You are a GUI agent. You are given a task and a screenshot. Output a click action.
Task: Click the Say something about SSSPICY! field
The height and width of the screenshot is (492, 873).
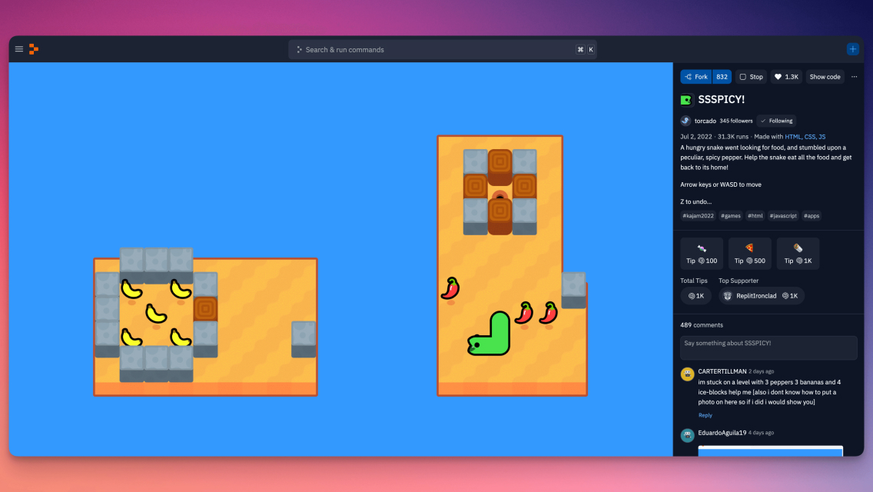(x=768, y=347)
